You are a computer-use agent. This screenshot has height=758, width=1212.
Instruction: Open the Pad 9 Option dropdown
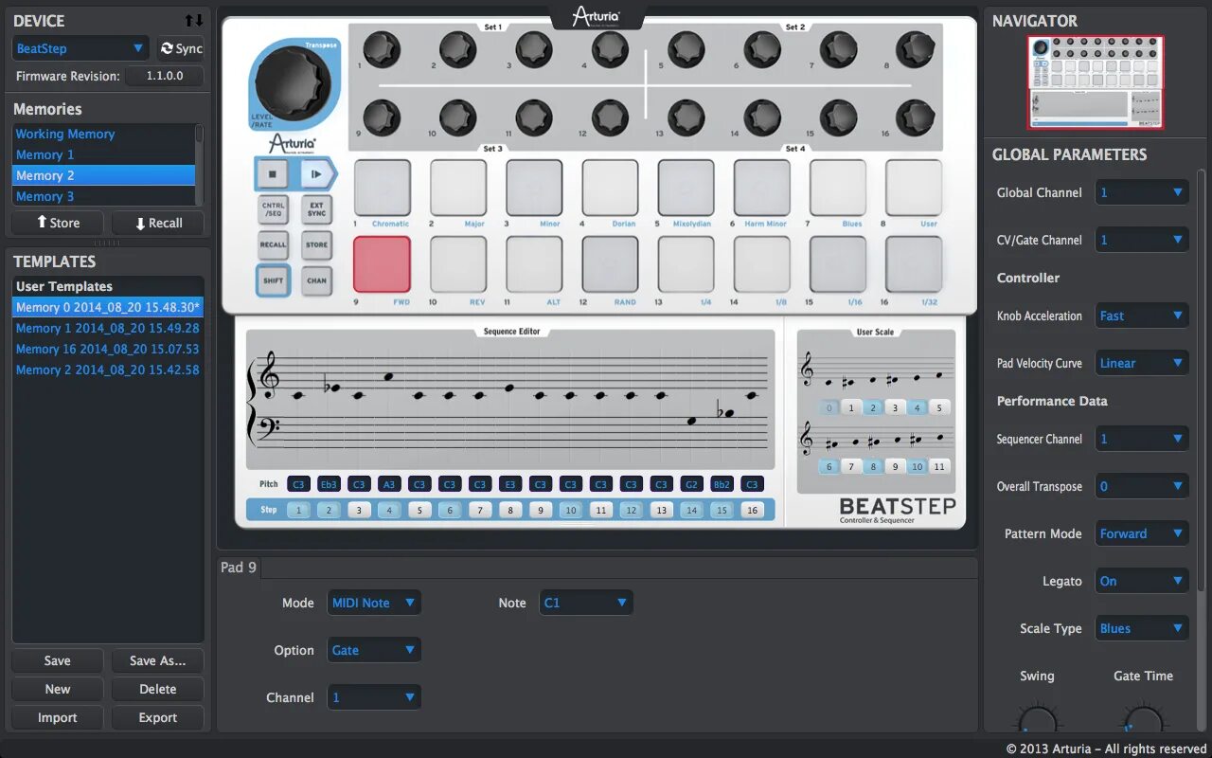375,650
